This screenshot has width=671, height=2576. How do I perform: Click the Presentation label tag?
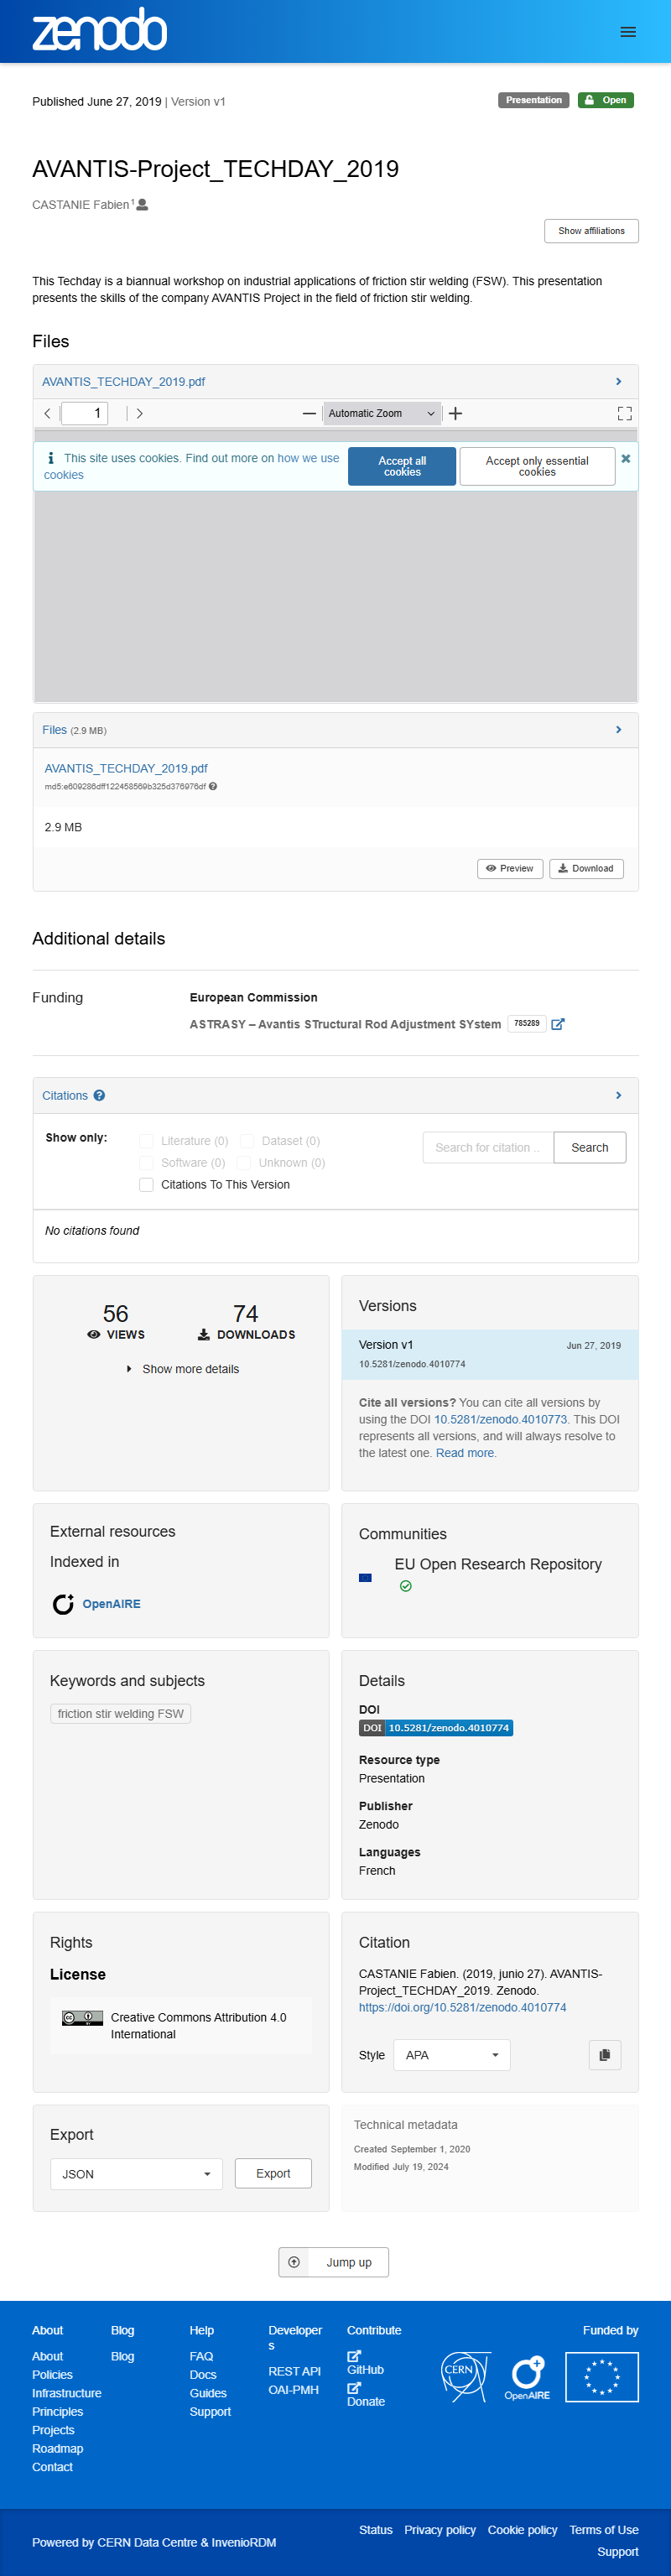tap(533, 100)
